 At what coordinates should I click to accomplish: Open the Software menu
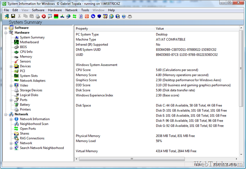38,10
